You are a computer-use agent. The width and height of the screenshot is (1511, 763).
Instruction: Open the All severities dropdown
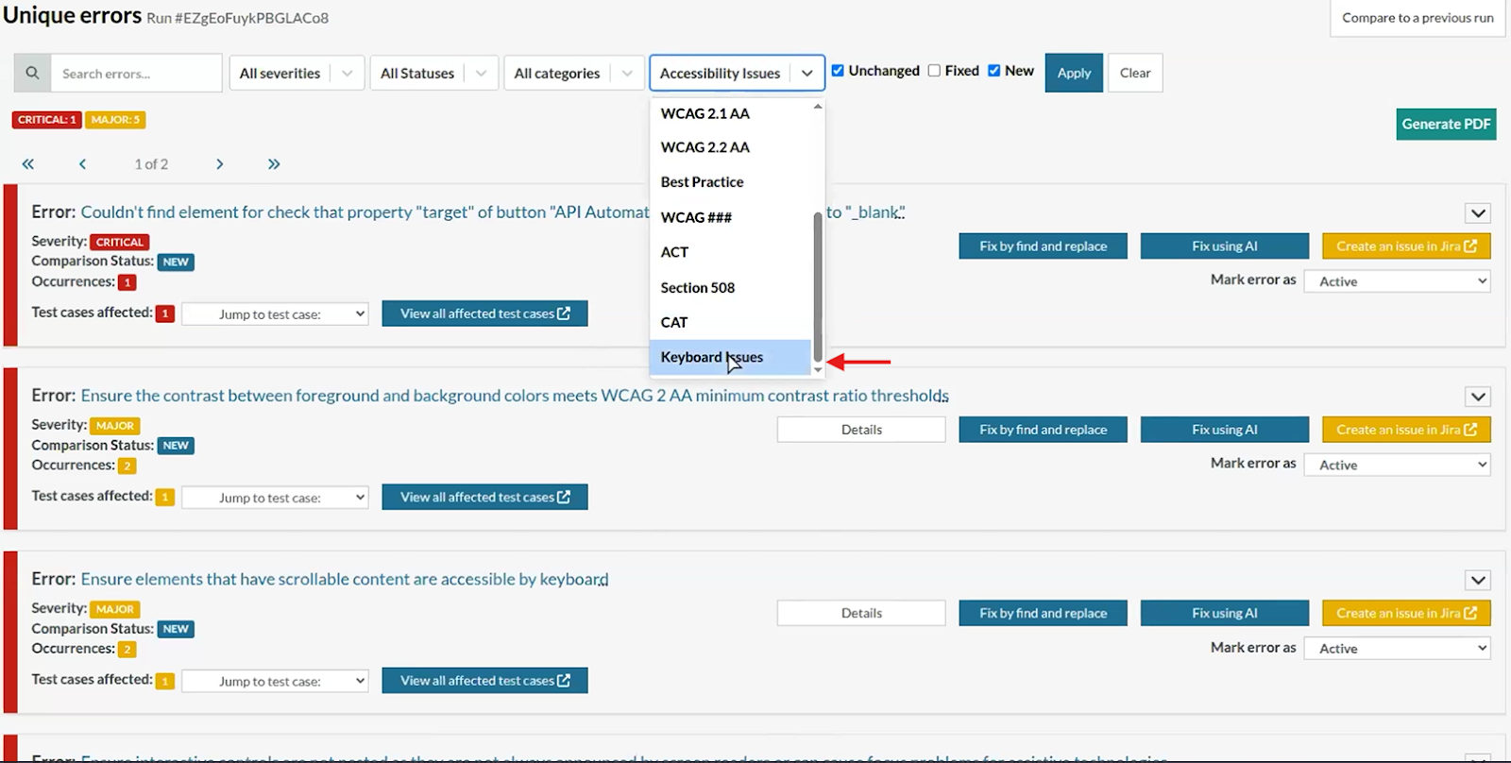(297, 73)
